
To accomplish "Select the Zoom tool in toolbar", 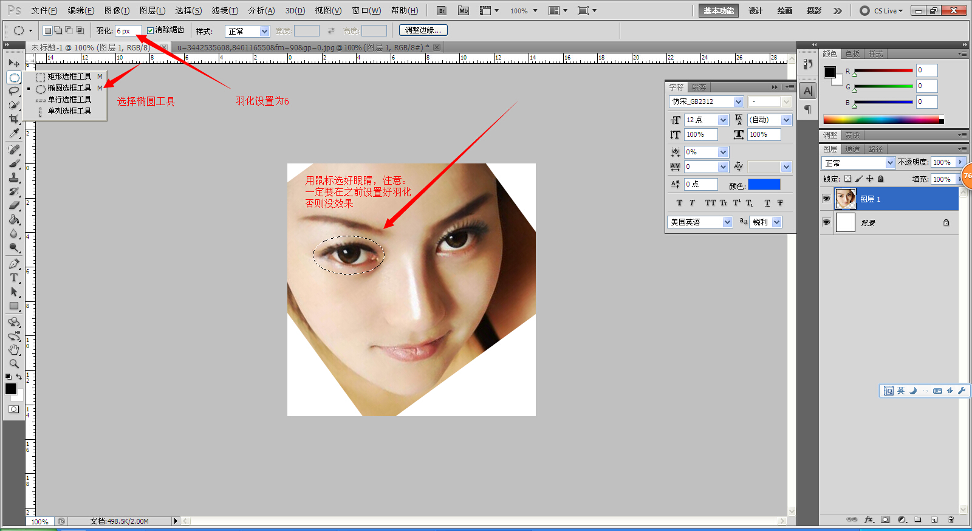I will pos(14,364).
